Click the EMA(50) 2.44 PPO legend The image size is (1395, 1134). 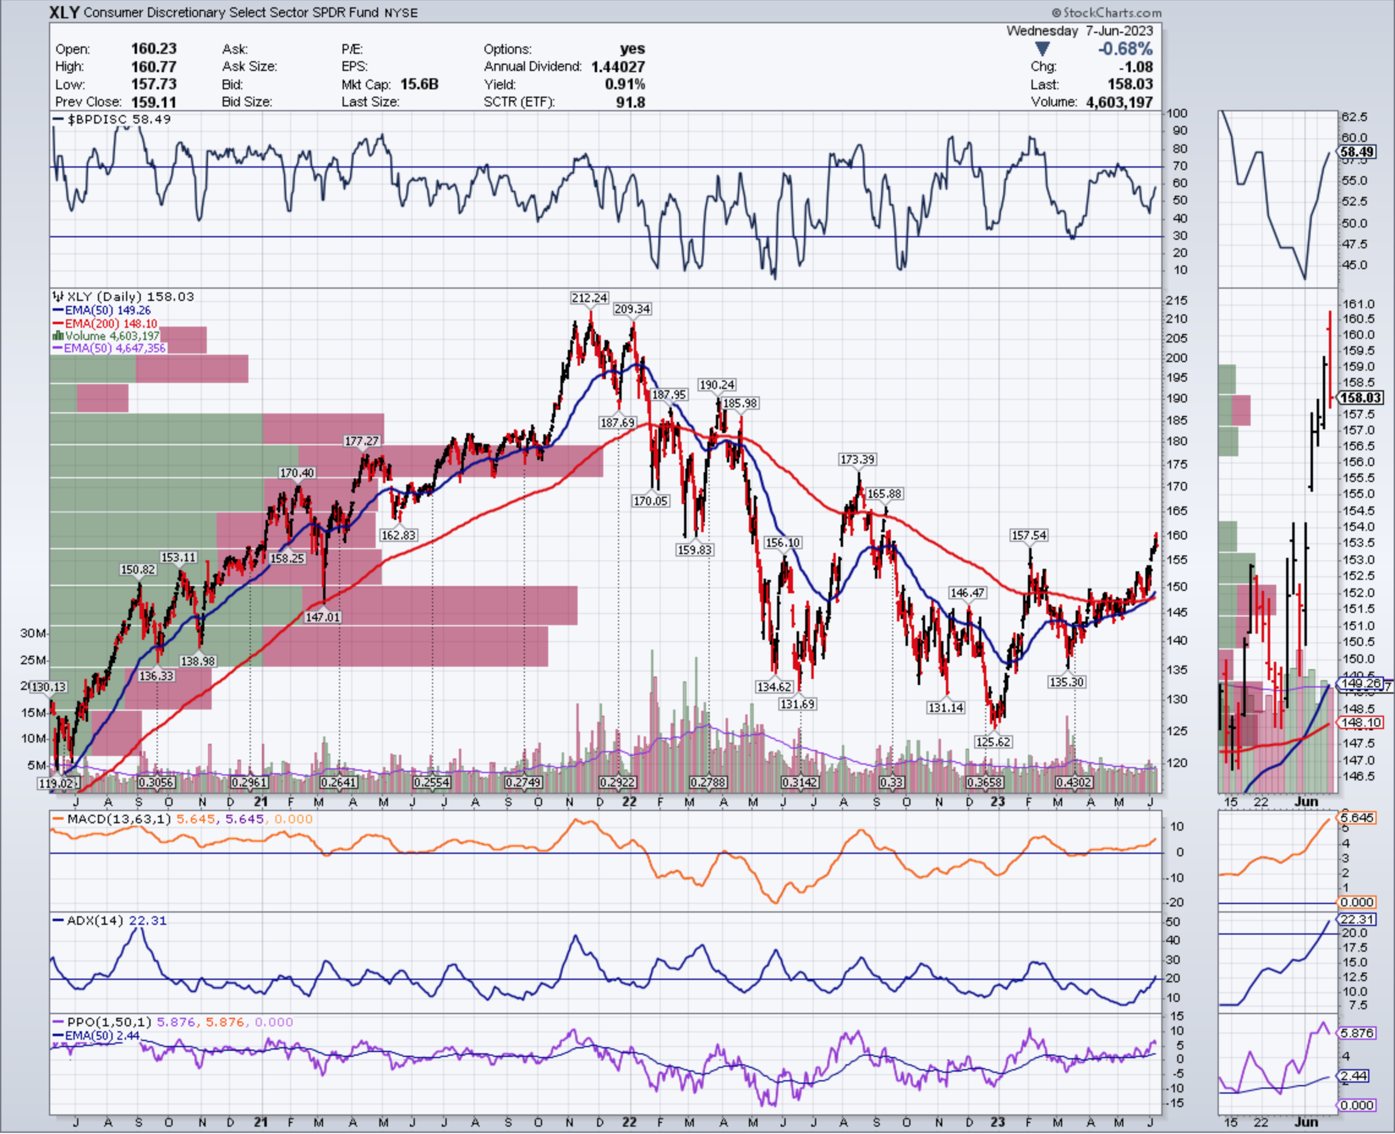(96, 1036)
